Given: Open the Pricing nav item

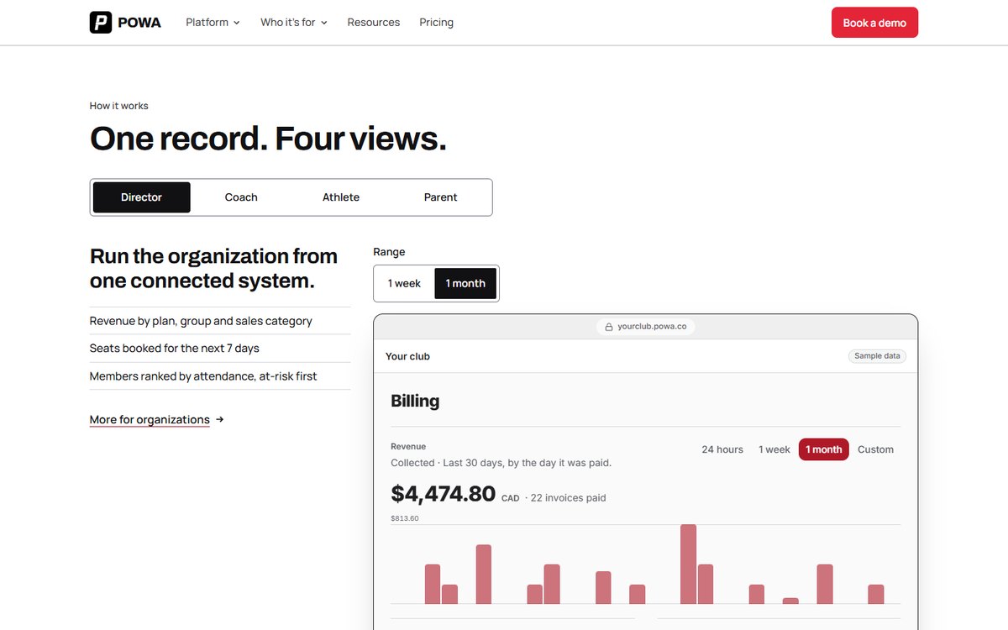Looking at the screenshot, I should click(436, 23).
